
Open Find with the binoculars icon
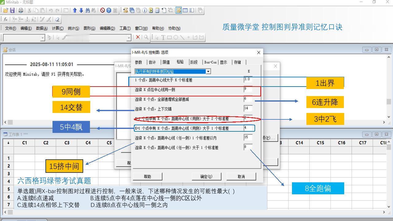click(88, 10)
